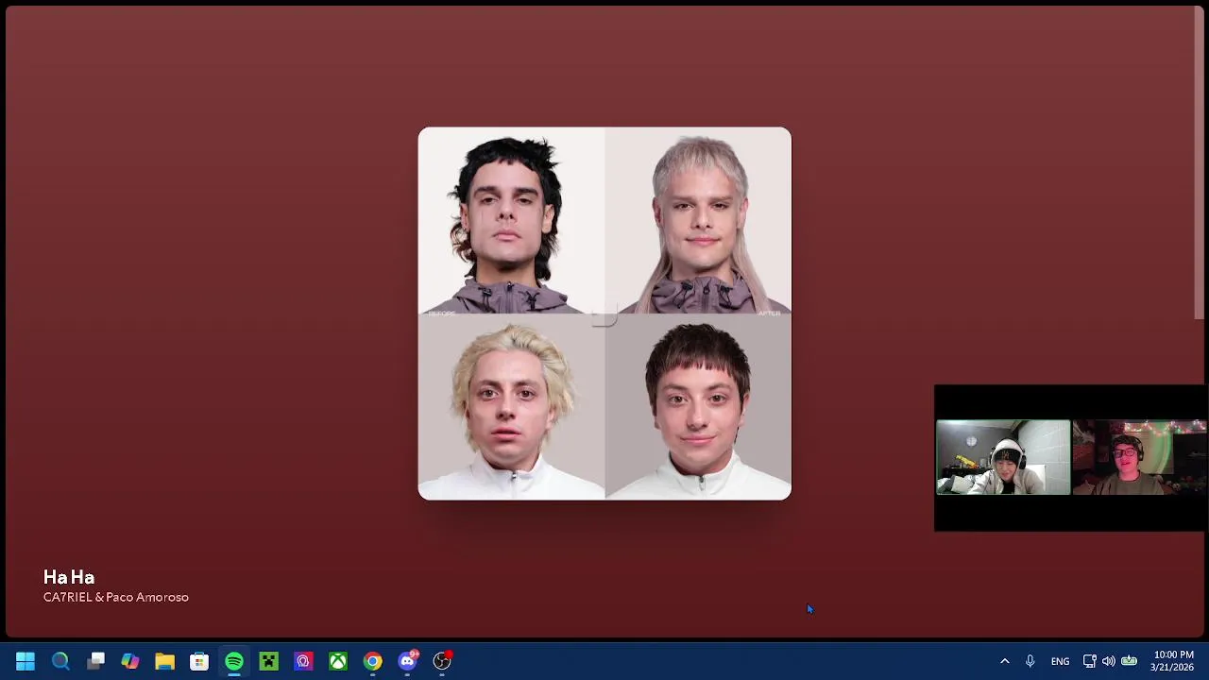Click the vertical scrollbar at right edge

[x=1200, y=162]
